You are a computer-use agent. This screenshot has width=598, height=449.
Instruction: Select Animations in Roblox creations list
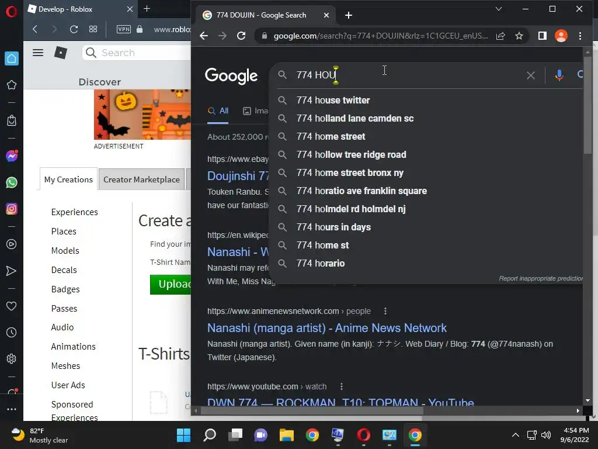pos(73,347)
